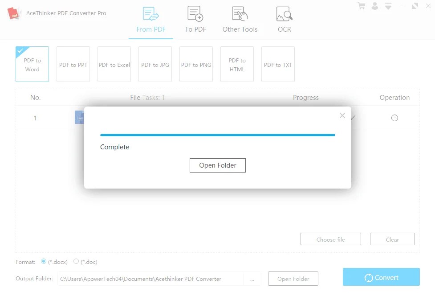Viewport: 435px width, 296px height.
Task: Click the user account icon
Action: (375, 6)
